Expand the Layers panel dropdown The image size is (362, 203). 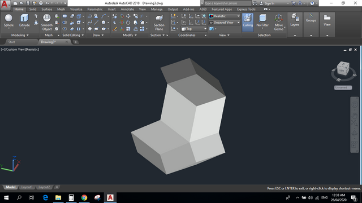[x=295, y=36]
